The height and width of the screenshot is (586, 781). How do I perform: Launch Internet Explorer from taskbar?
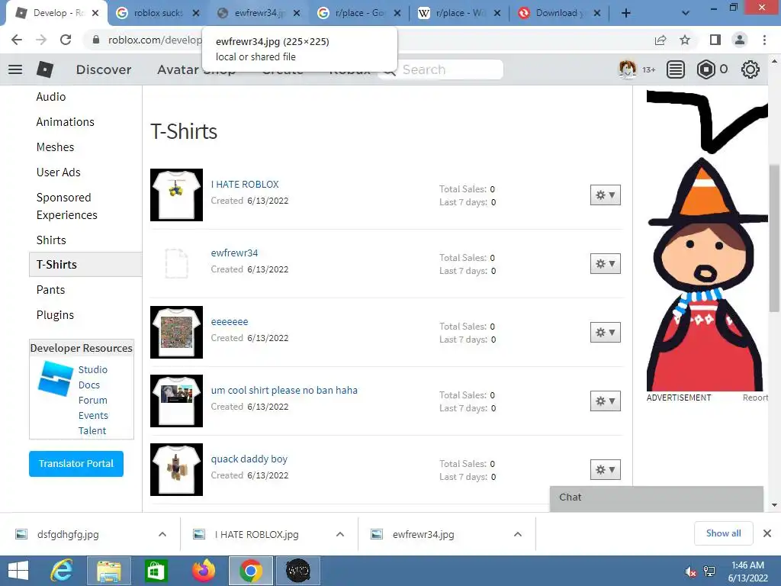tap(62, 571)
